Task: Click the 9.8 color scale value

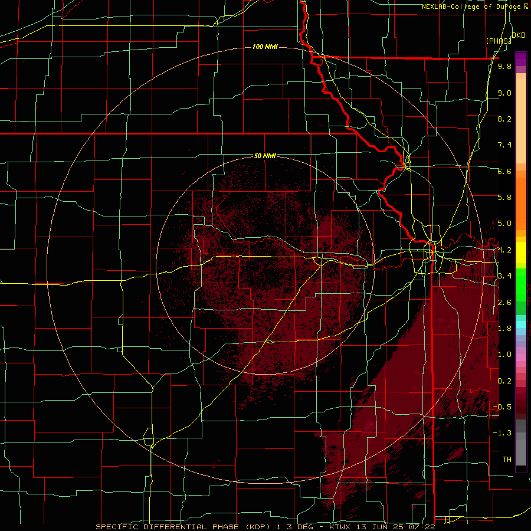Action: point(504,67)
